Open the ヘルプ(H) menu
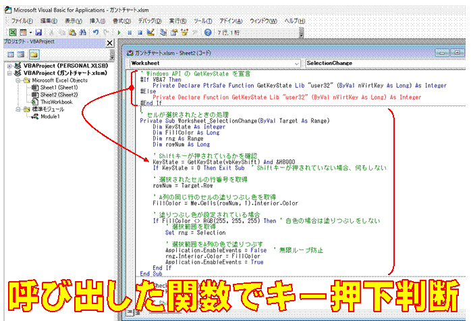Screen dimensions: 471x321 pos(295,21)
